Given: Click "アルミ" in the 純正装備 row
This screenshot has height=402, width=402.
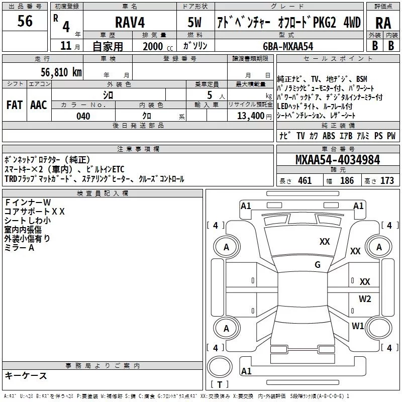Looking at the screenshot, I should (363, 136).
